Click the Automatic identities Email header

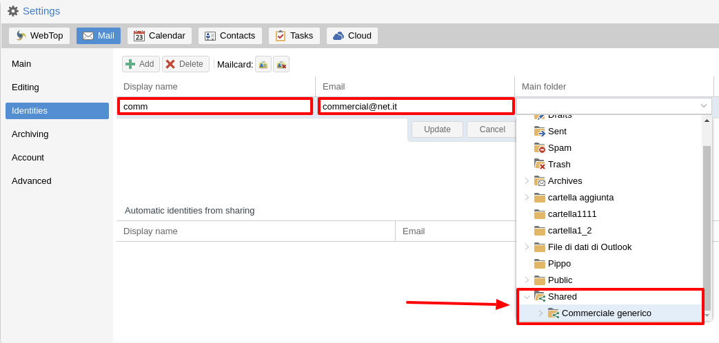456,231
